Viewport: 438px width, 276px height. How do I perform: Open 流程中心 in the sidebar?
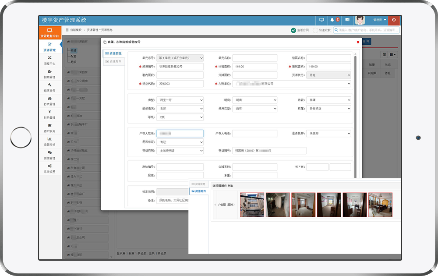[50, 60]
